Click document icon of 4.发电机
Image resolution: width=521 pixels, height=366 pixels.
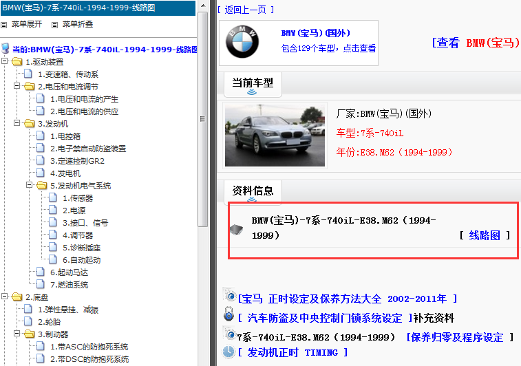point(41,173)
